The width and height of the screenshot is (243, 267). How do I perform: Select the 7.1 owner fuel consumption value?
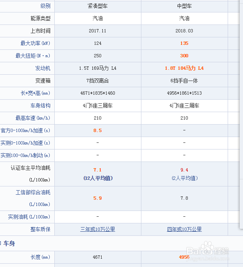97,170
